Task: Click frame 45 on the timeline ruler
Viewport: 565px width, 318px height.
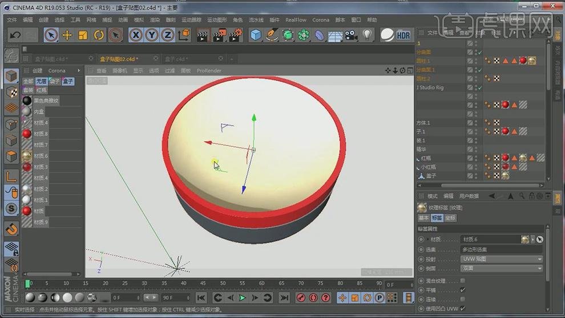Action: (x=203, y=283)
